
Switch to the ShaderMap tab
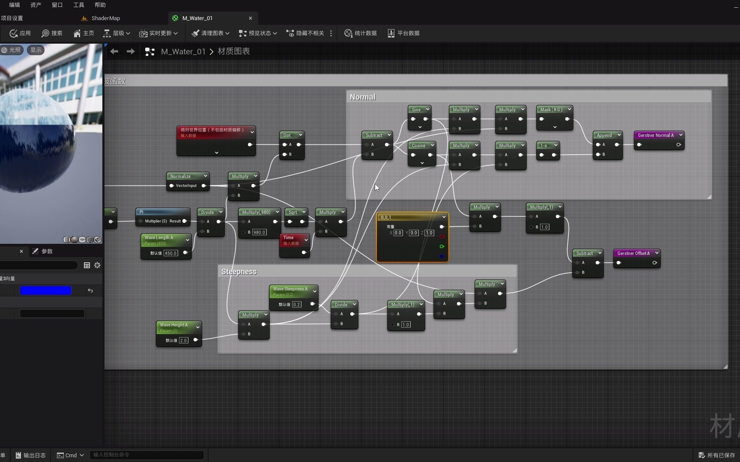tap(105, 18)
